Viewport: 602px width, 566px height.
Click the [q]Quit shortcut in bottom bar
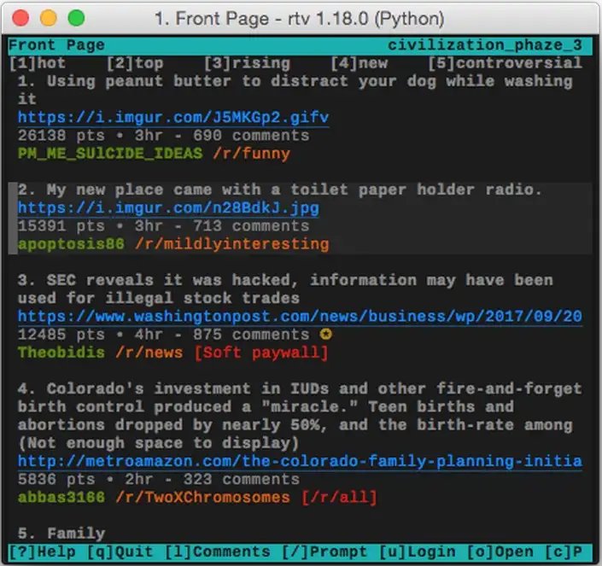coord(120,551)
